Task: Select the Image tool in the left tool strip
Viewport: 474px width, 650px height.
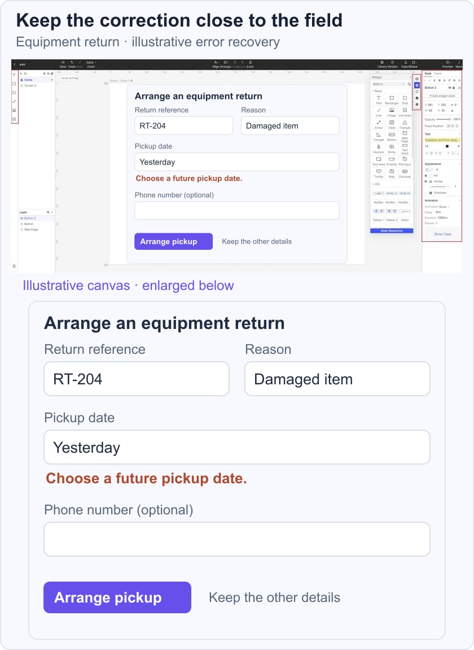Action: point(14,110)
